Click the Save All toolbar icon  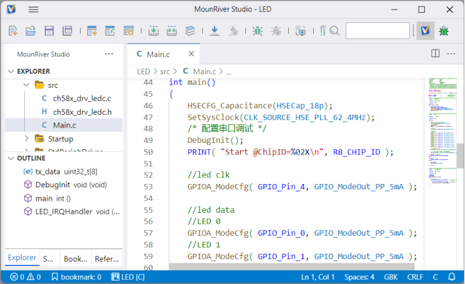click(67, 31)
